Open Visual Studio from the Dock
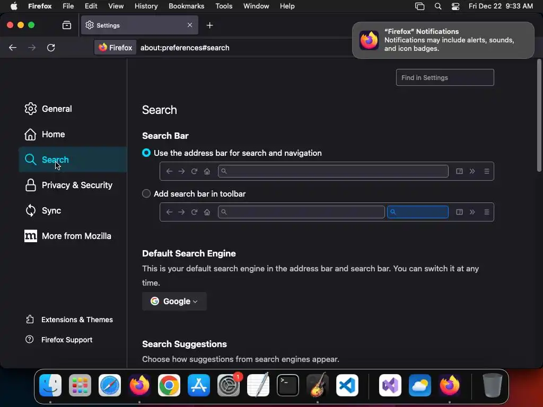 tap(390, 385)
